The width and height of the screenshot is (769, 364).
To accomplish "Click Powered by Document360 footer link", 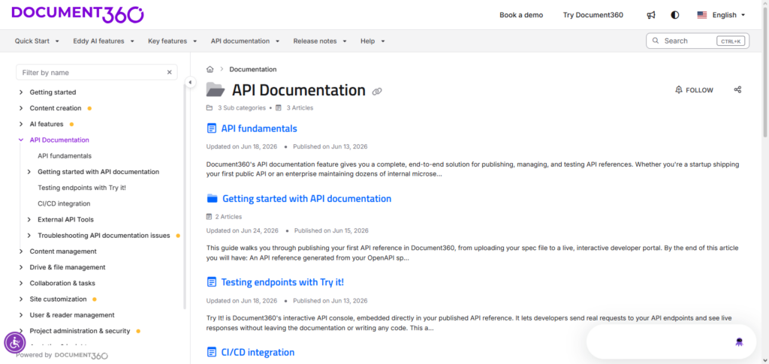I will click(62, 355).
